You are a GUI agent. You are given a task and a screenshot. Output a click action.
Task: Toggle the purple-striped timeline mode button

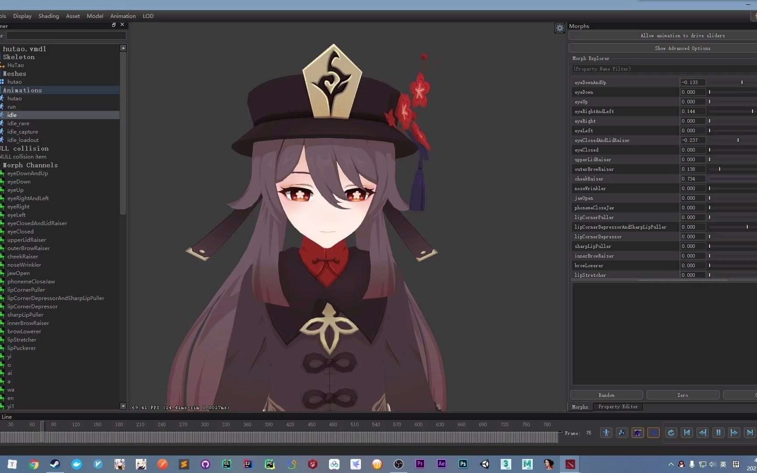click(637, 433)
